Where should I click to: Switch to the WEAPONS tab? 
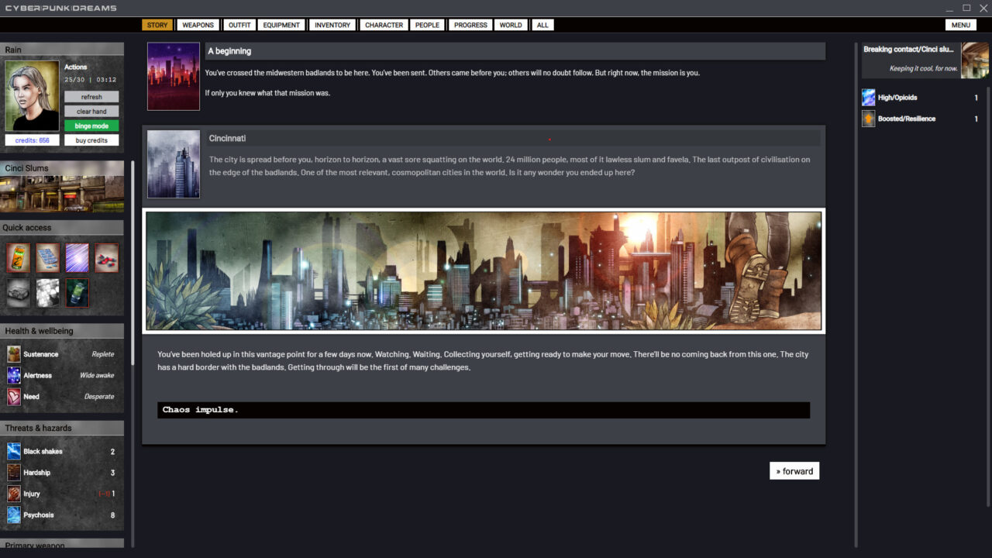(x=198, y=25)
